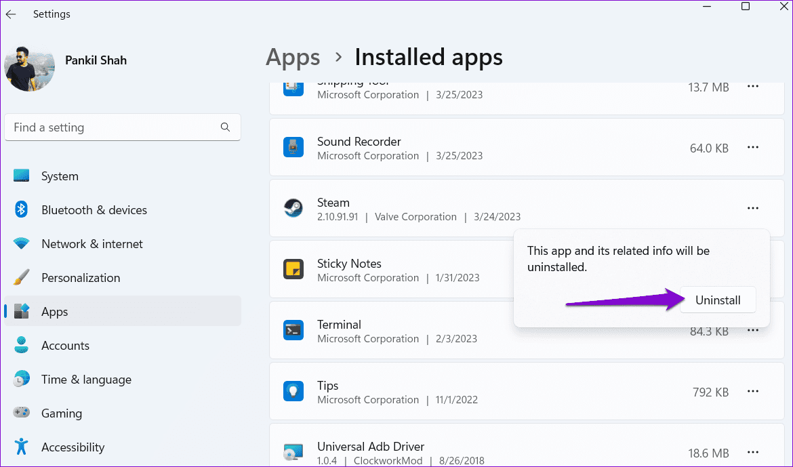793x467 pixels.
Task: Go to Apps breadcrumb link
Action: (293, 57)
